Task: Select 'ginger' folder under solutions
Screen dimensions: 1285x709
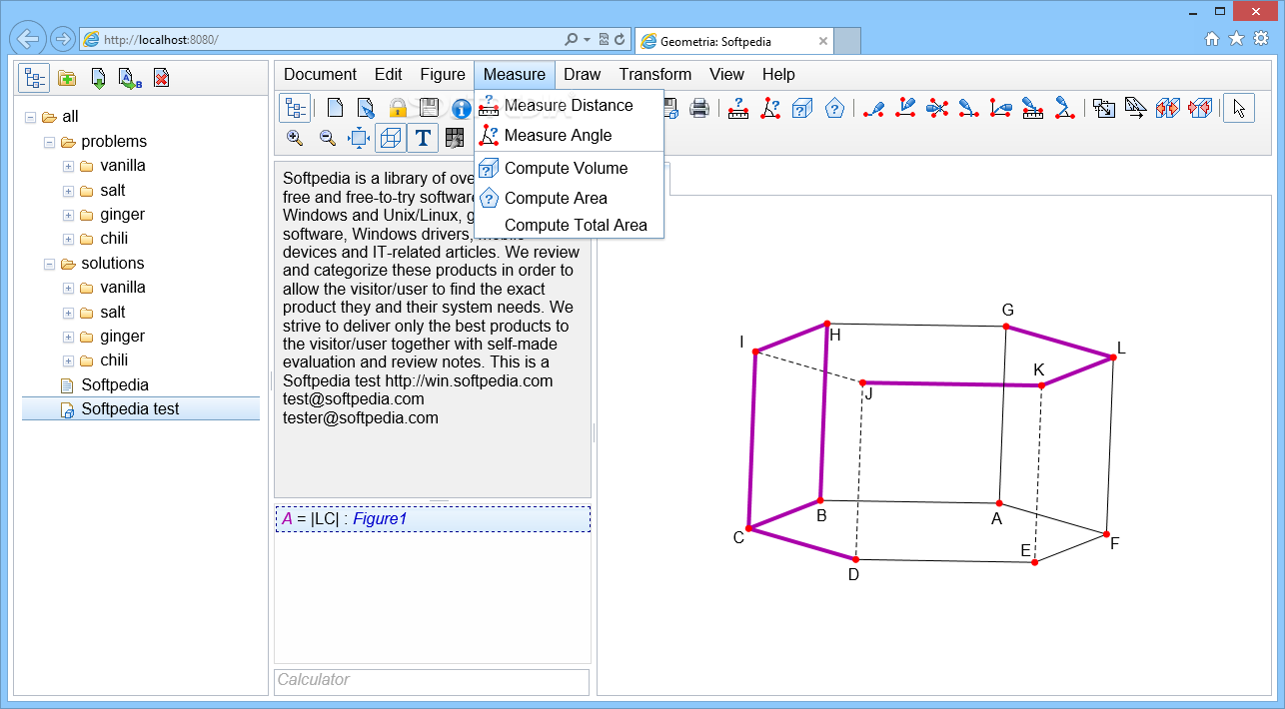Action: (x=122, y=337)
